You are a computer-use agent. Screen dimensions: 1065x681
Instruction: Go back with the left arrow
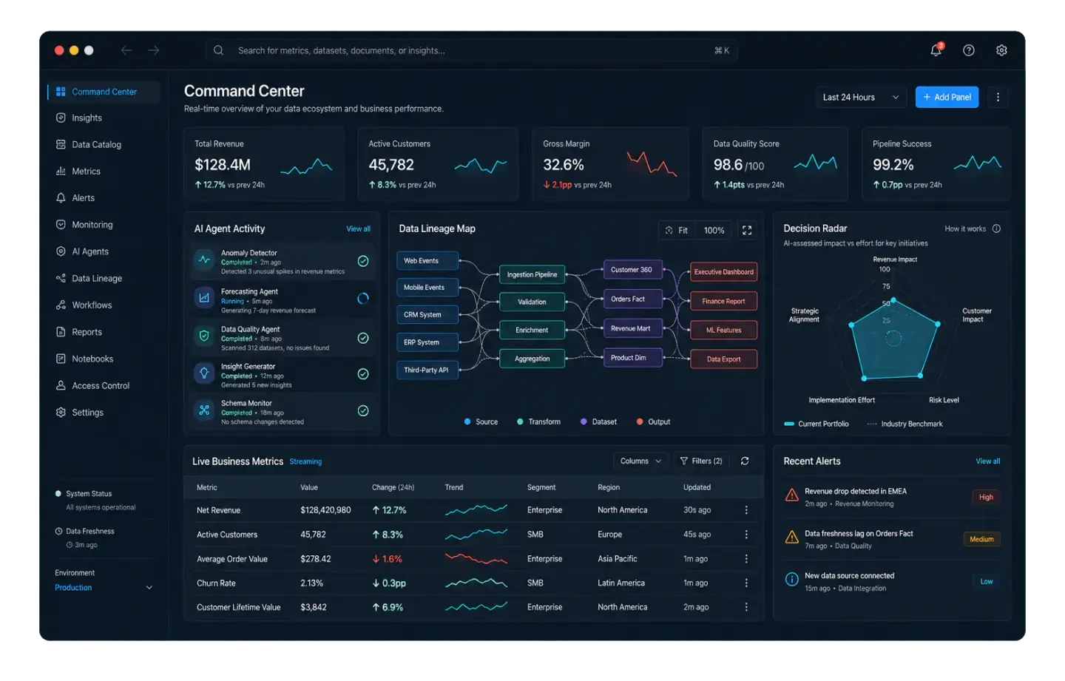126,50
